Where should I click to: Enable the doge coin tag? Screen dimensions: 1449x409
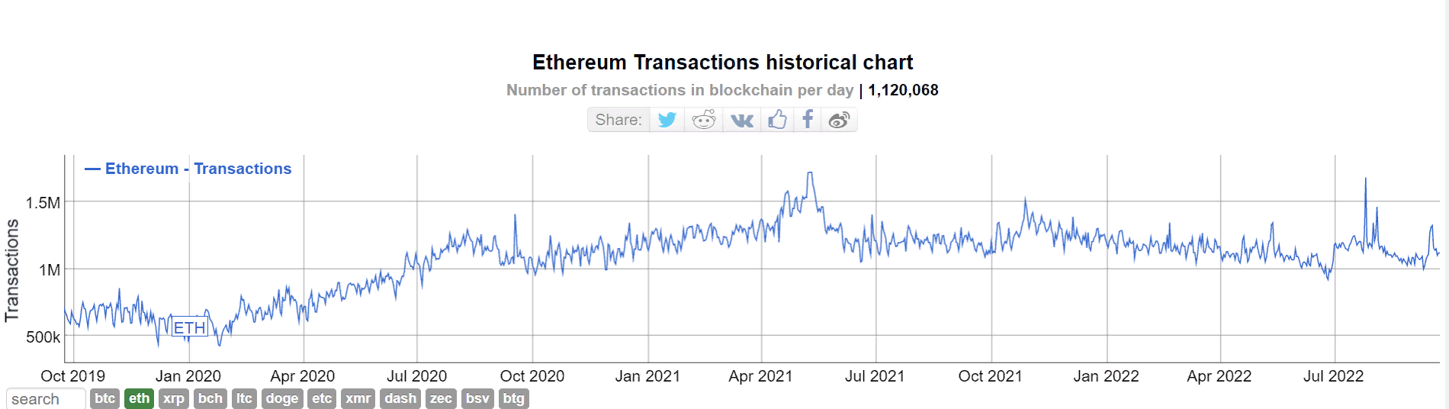282,398
